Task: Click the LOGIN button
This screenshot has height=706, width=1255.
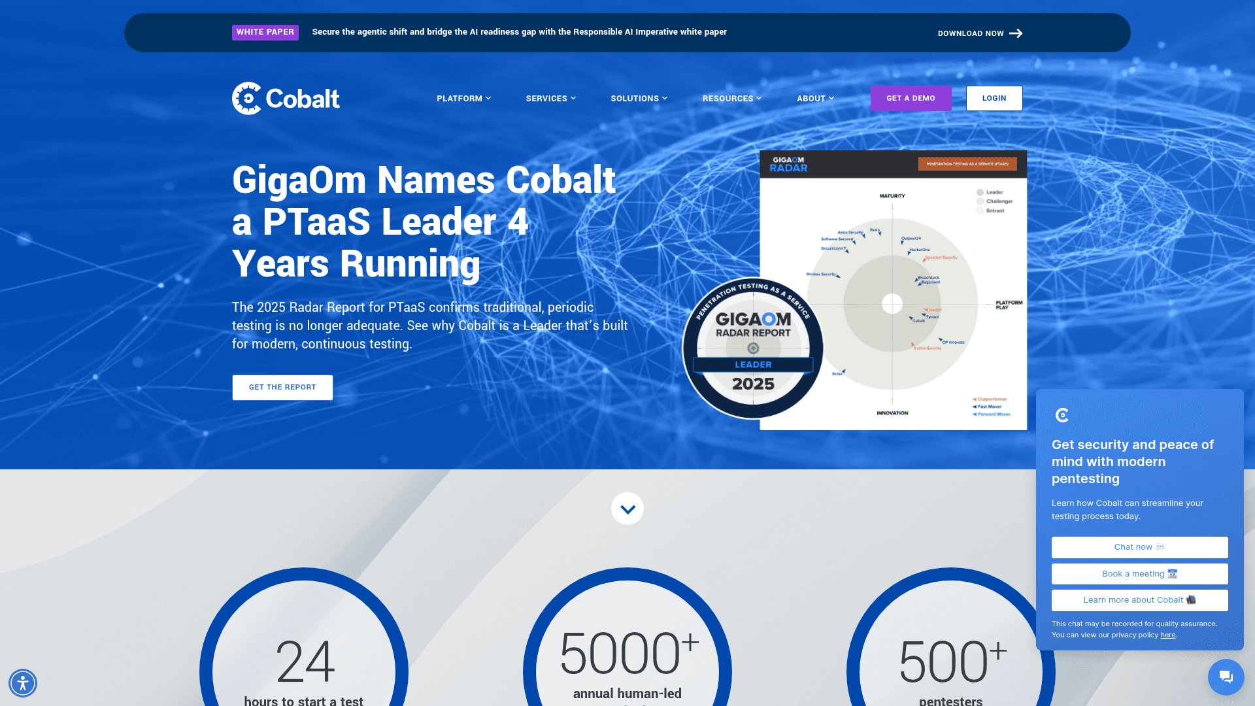Action: click(994, 98)
